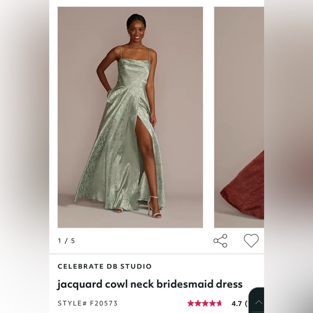Select the second pink rating star
Viewport: 313px width, 313px height.
pos(198,303)
